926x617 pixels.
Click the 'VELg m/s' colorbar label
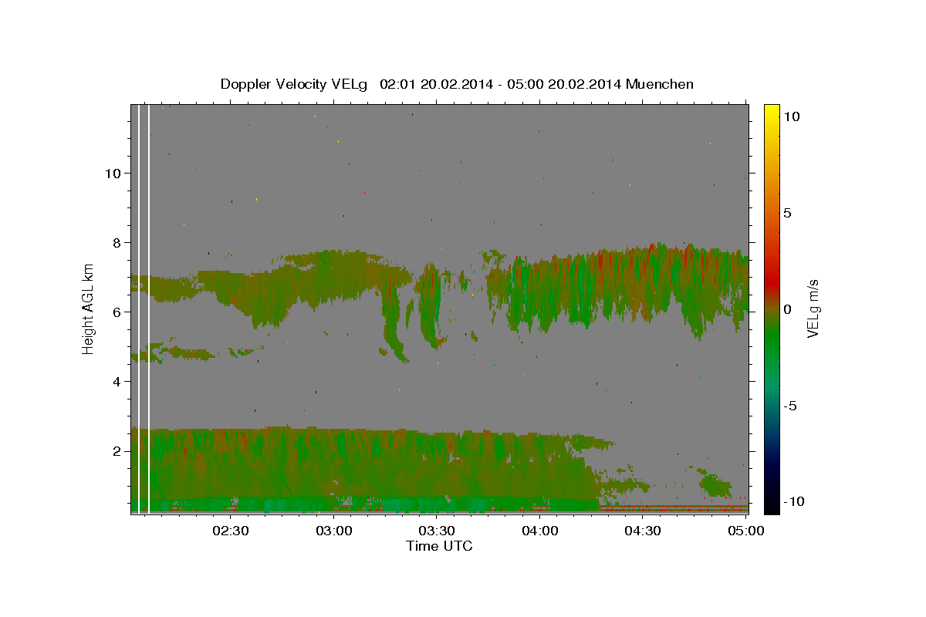[813, 308]
